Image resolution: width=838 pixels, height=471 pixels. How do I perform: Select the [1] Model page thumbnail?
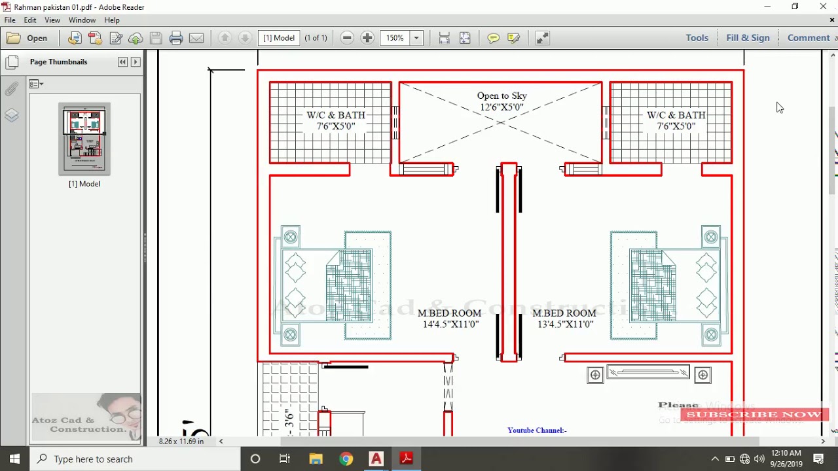point(84,139)
